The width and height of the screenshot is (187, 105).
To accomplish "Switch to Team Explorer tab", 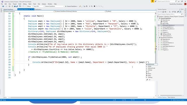I will pyautogui.click(x=171, y=97).
